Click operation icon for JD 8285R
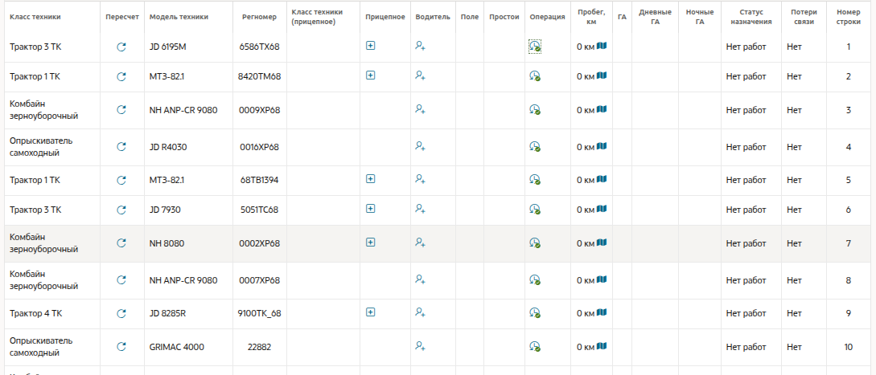 tap(535, 313)
